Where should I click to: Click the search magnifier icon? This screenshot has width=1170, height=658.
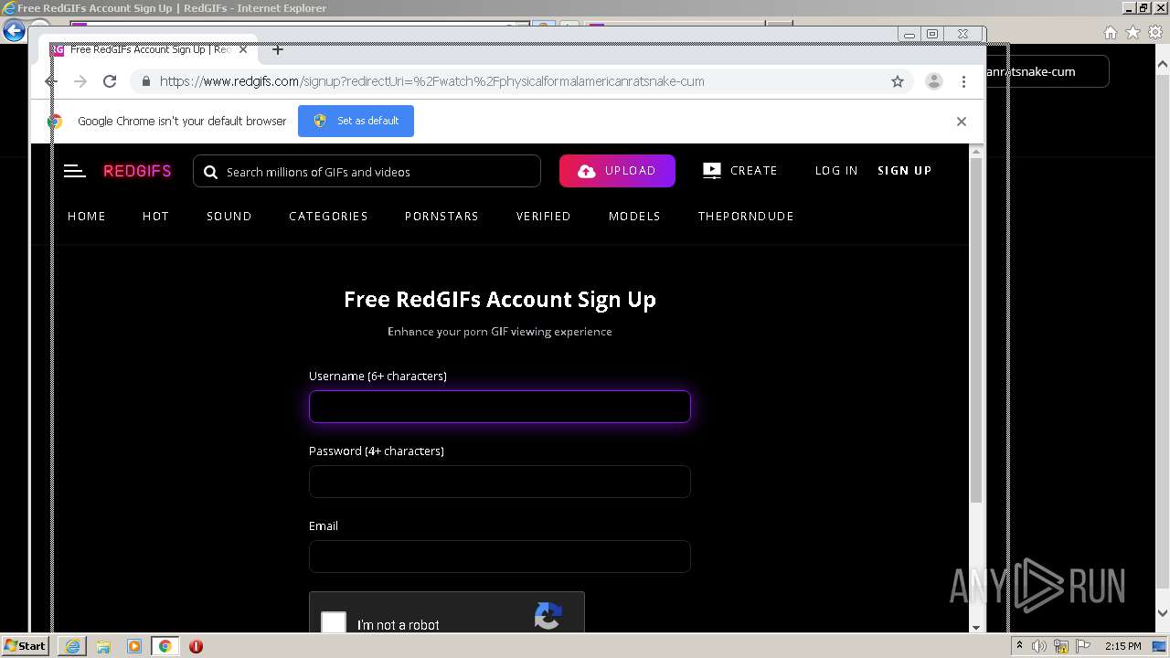[x=210, y=172]
